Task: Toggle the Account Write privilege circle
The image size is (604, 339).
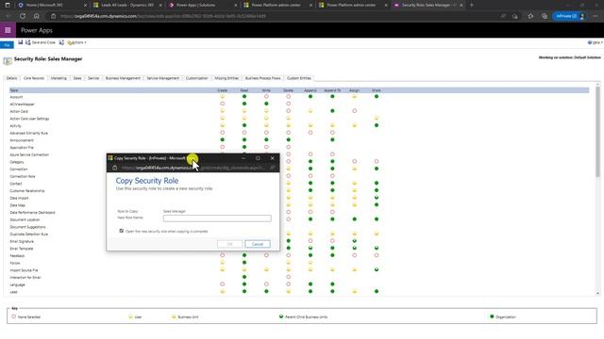Action: [266, 96]
